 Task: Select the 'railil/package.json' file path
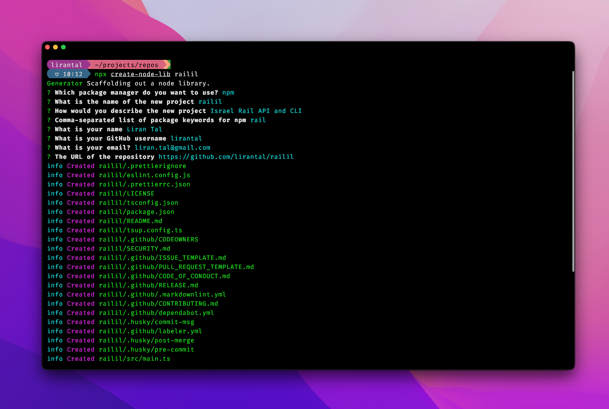(x=136, y=212)
